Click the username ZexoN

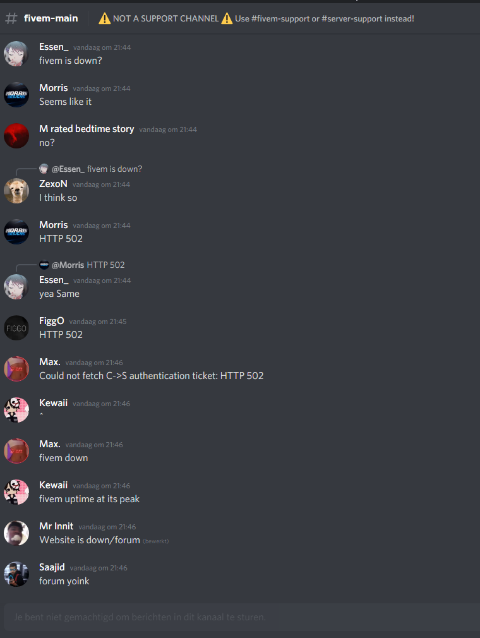[x=53, y=184]
